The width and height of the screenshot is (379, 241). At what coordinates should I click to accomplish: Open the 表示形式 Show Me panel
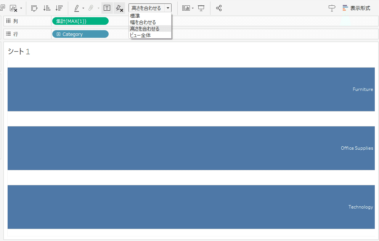(x=356, y=8)
